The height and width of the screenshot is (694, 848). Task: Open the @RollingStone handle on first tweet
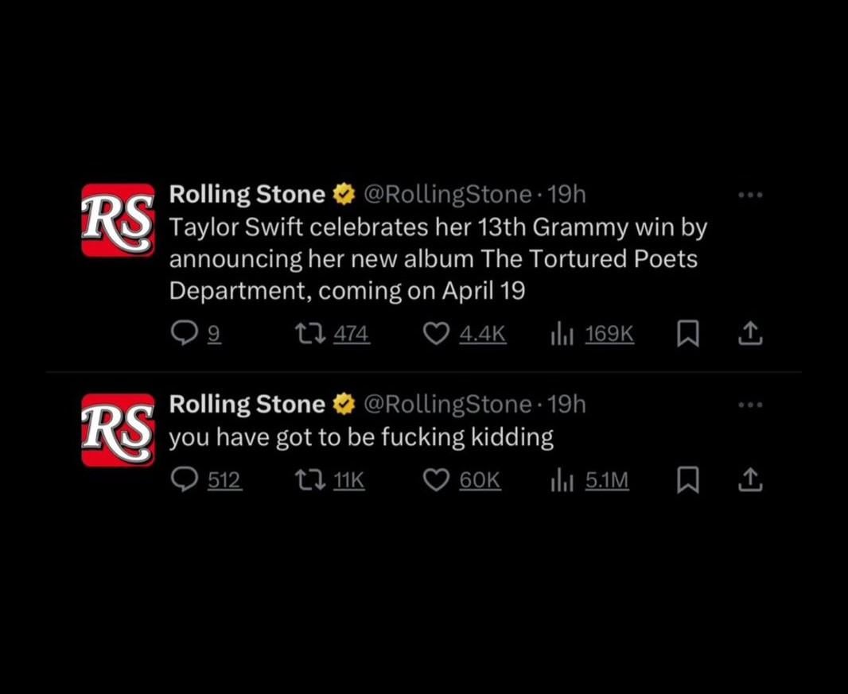point(447,195)
